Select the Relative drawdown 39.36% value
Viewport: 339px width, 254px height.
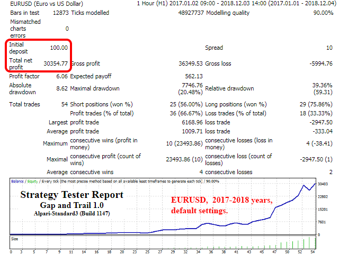[x=321, y=85]
